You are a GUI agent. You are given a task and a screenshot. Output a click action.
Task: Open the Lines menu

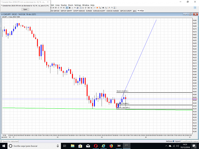58,5
